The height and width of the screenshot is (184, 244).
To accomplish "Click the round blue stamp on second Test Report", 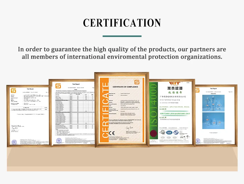I will (59, 141).
